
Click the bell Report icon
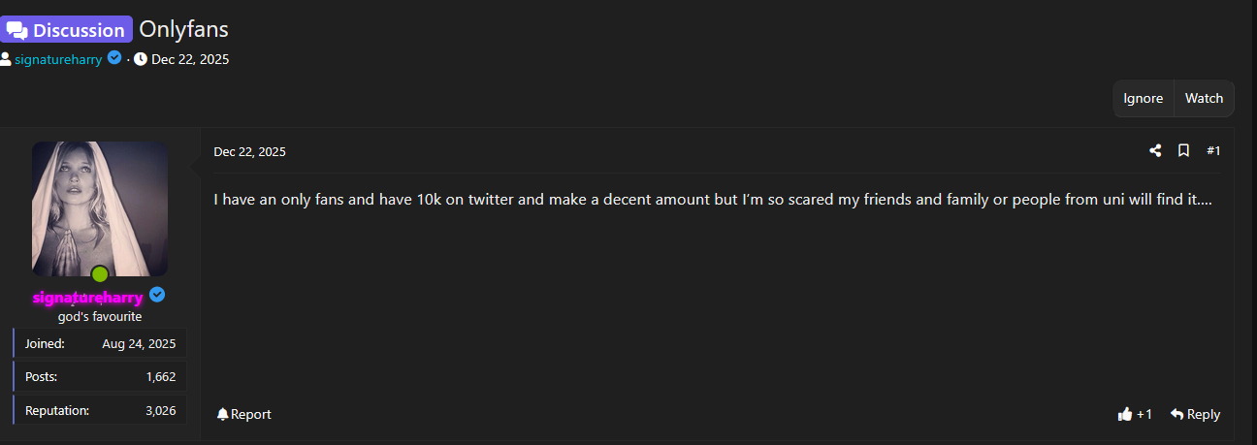223,414
